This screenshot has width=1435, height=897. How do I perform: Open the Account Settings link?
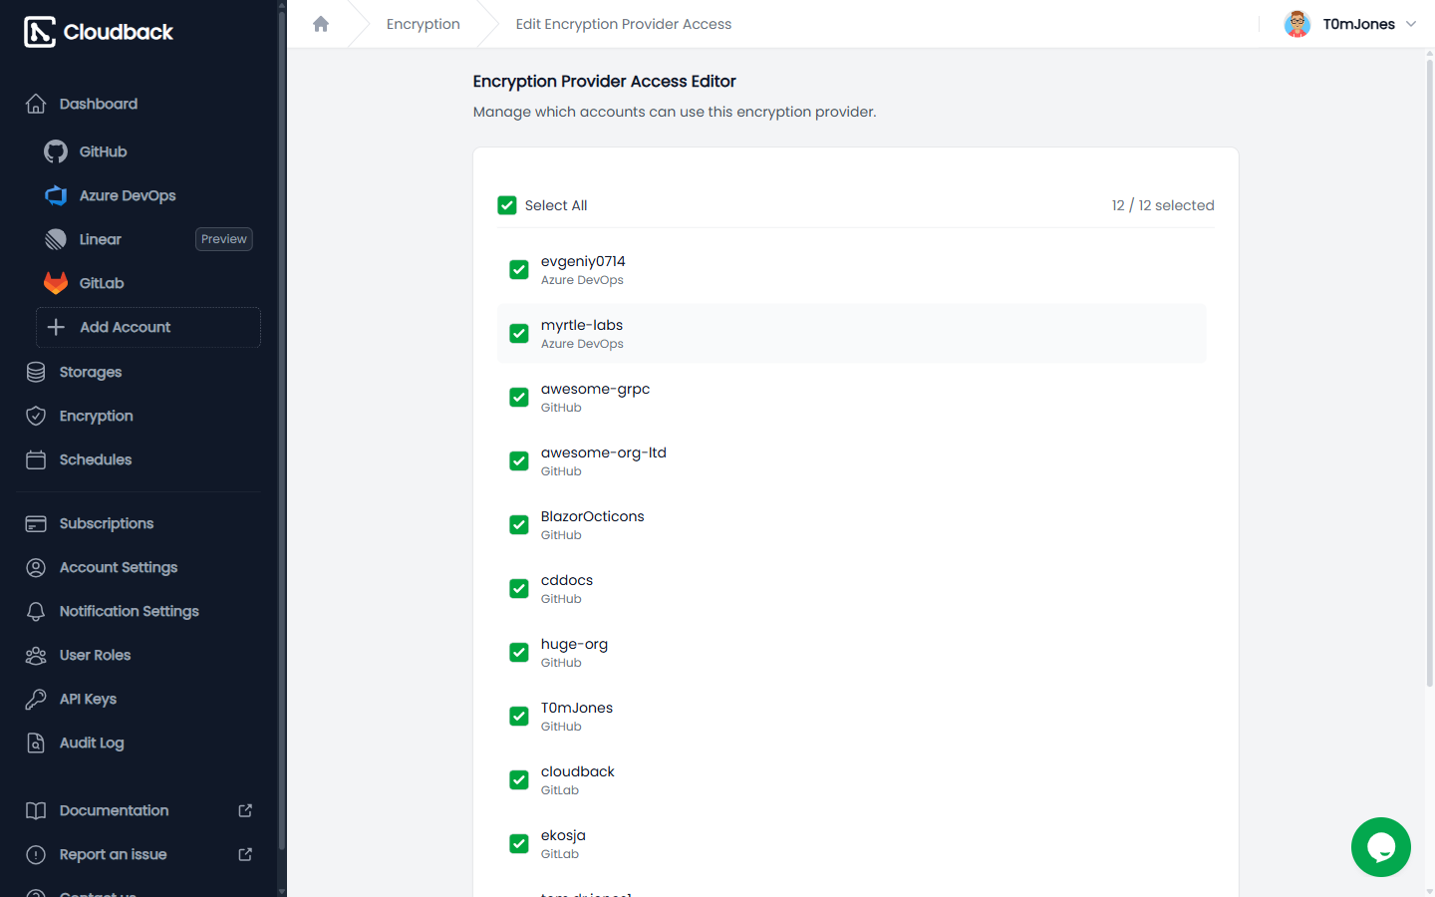pos(139,567)
